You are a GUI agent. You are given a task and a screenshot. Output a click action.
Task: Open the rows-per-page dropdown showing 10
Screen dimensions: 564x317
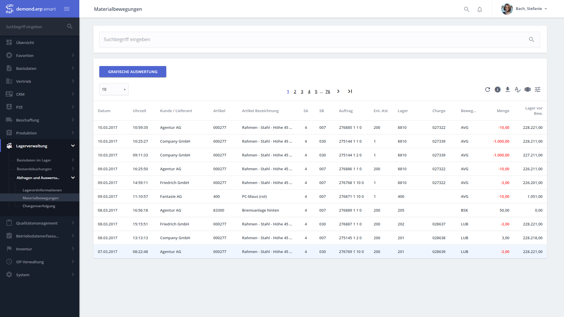point(114,89)
